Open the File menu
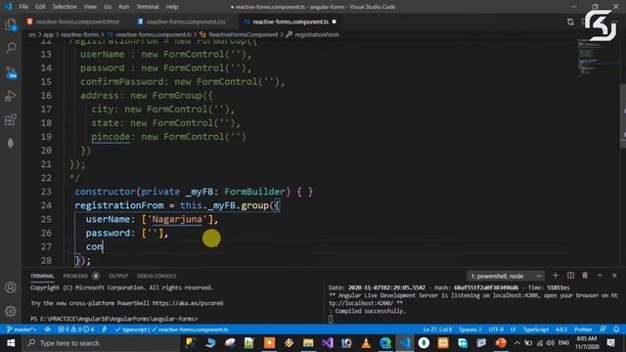Screen dimensions: 626x352 (x=23, y=7)
